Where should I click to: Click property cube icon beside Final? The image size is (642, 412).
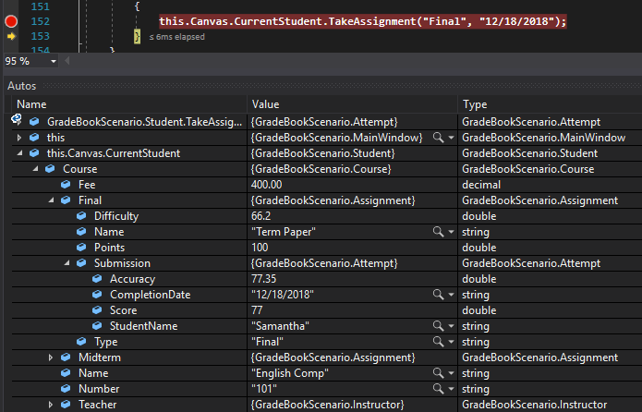point(66,200)
